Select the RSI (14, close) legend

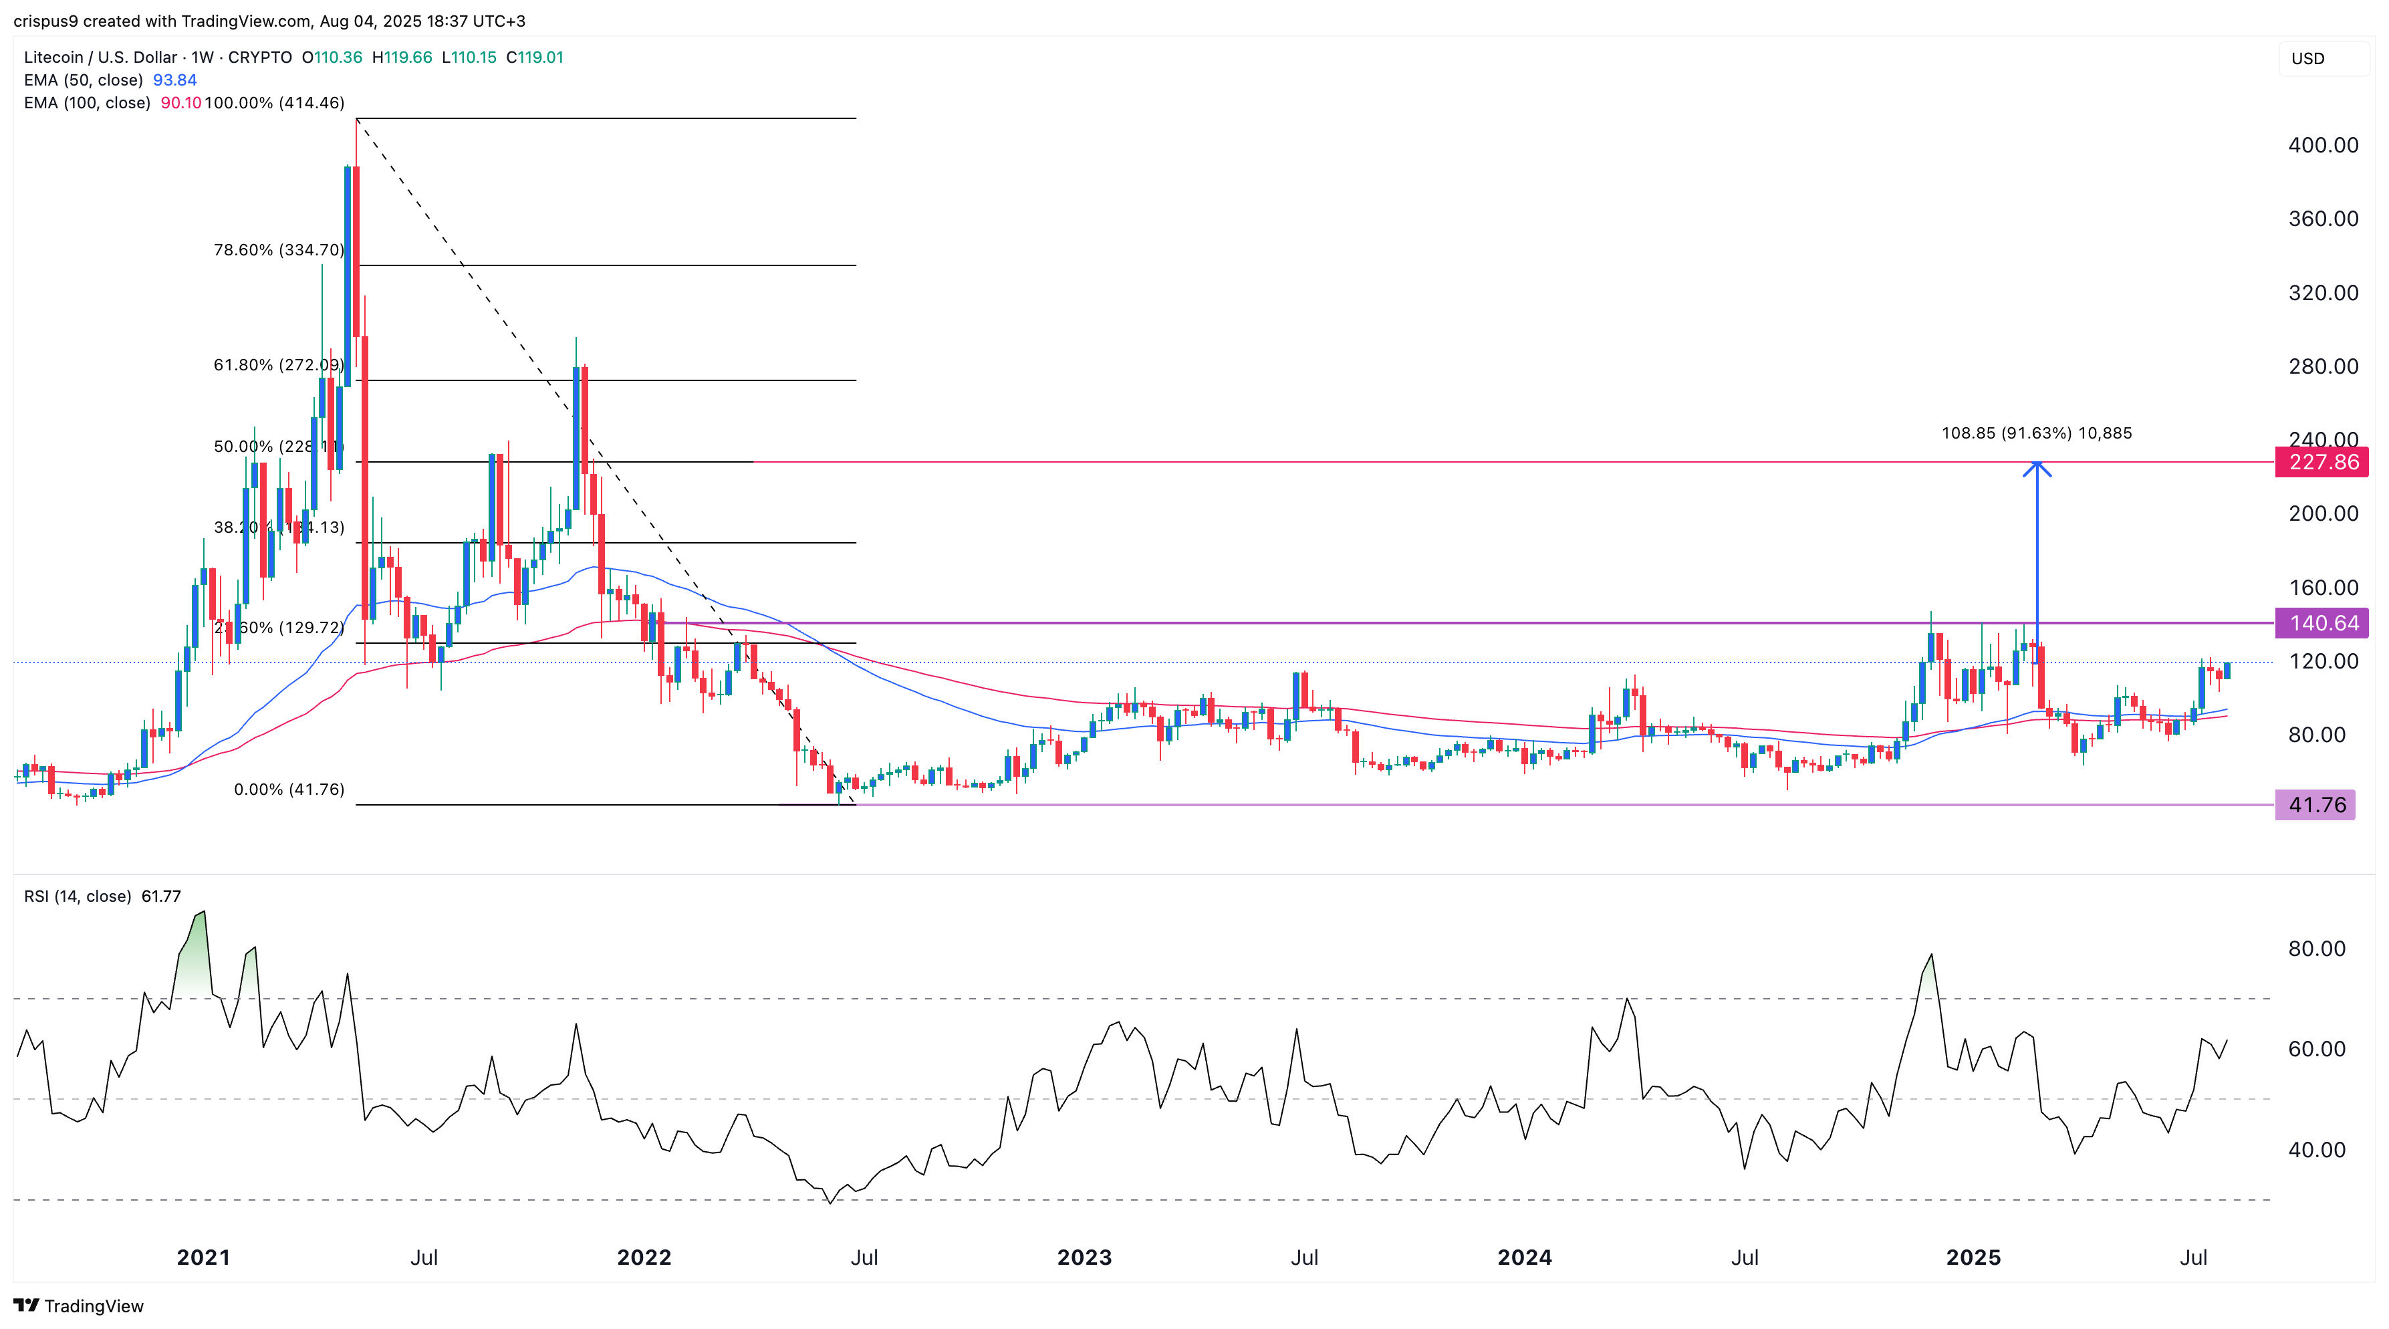(x=77, y=896)
